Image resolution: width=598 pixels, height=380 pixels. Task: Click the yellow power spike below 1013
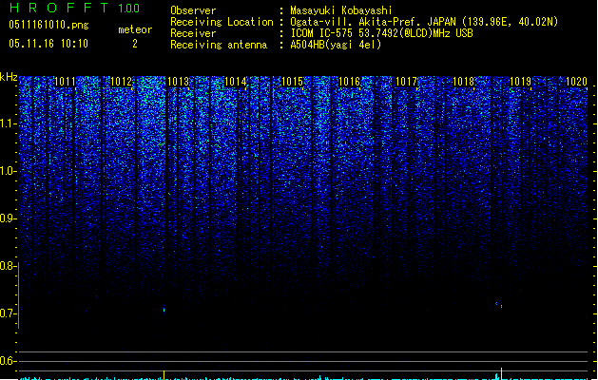coord(164,375)
